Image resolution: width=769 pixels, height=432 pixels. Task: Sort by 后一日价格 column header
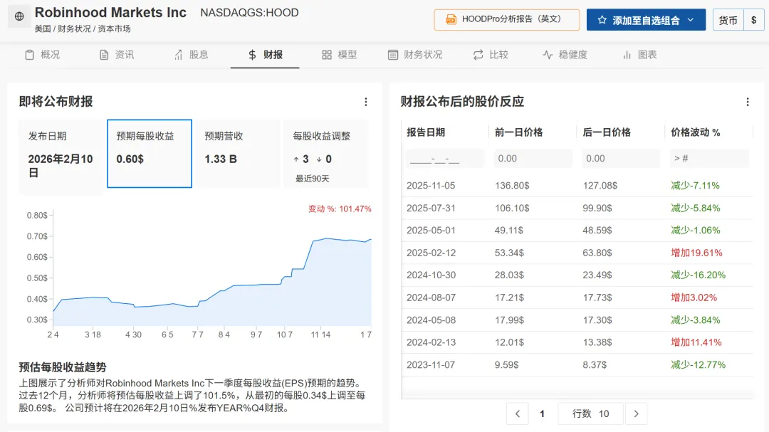[x=607, y=132]
